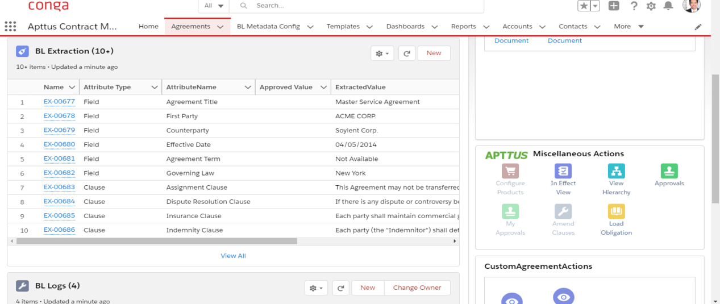Image resolution: width=720 pixels, height=304 pixels.
Task: Open the All search scope dropdown
Action: [x=214, y=6]
